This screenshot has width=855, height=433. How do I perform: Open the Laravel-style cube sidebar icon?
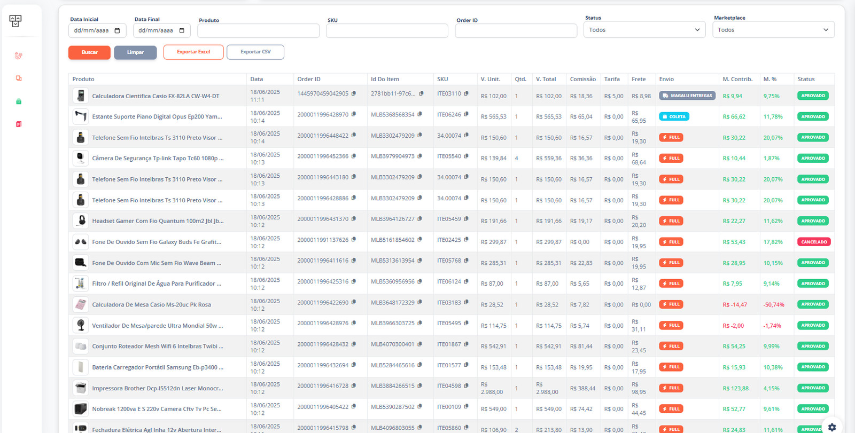[19, 56]
